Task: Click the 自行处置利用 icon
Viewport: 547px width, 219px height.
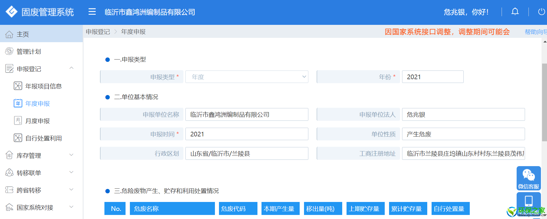Action: pyautogui.click(x=18, y=138)
